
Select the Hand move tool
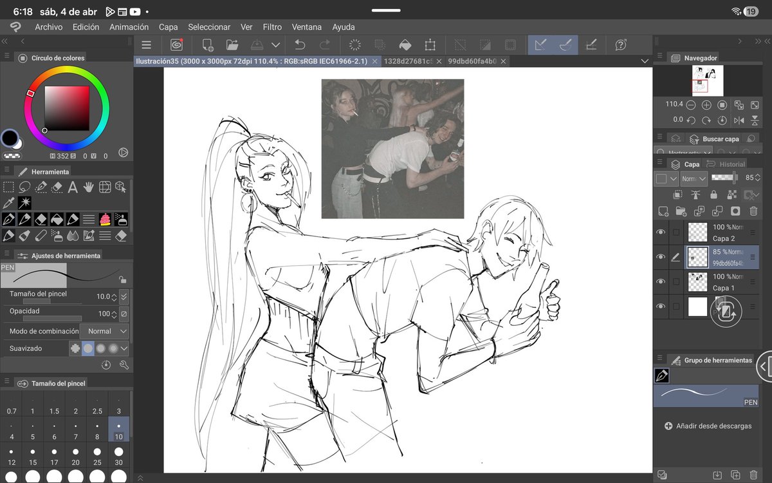tap(89, 187)
